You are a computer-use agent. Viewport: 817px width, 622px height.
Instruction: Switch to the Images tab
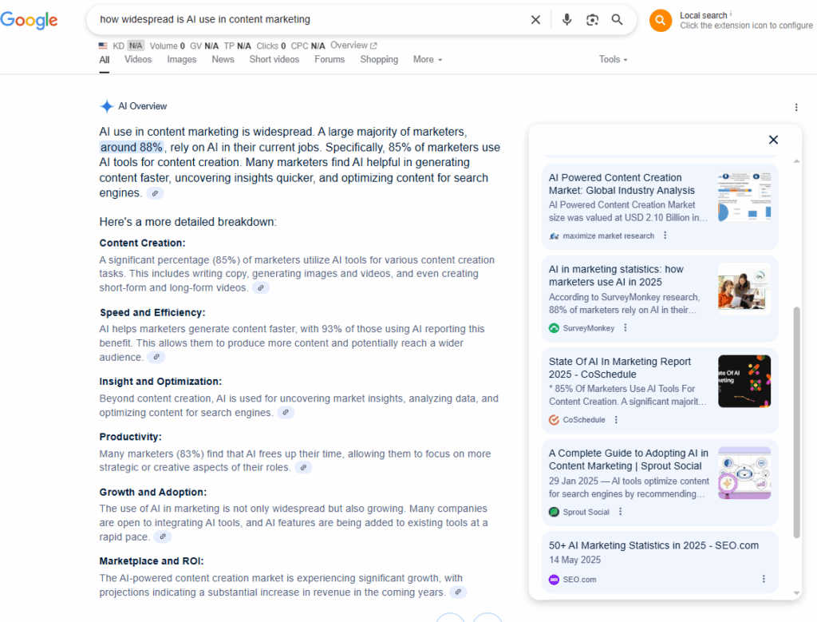pyautogui.click(x=181, y=59)
